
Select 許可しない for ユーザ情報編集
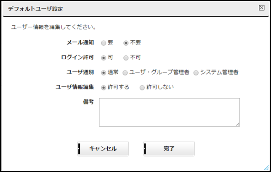pos(142,88)
